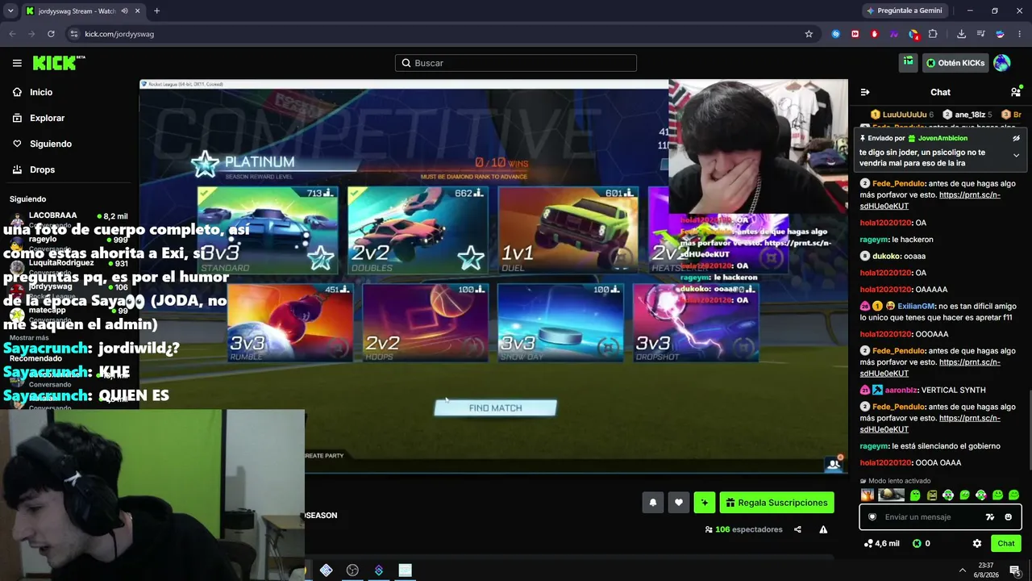This screenshot has height=581, width=1032.
Task: Open the green Kick gift box icon
Action: (x=909, y=62)
